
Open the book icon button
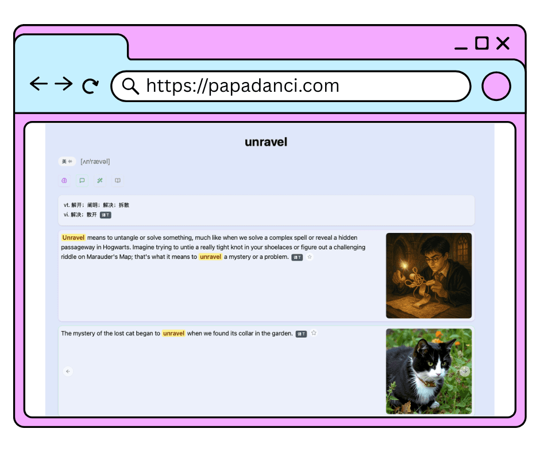point(118,181)
